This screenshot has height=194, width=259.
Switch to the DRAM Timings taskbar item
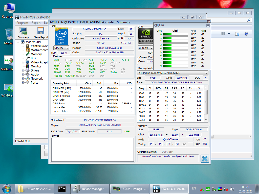(x=129, y=189)
